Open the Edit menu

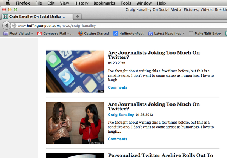(51, 3)
